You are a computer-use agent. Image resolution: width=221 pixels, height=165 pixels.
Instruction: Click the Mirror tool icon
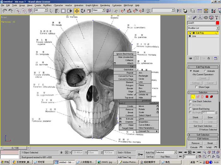(179, 11)
